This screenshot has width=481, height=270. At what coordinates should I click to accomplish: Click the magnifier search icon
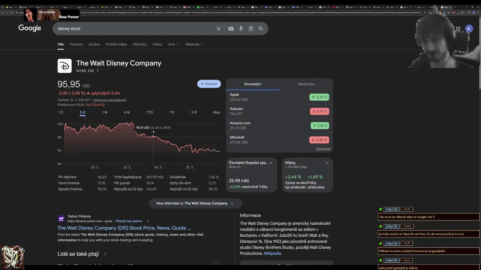pos(261,28)
